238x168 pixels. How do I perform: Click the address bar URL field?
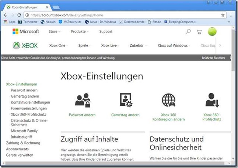[x=125, y=15]
